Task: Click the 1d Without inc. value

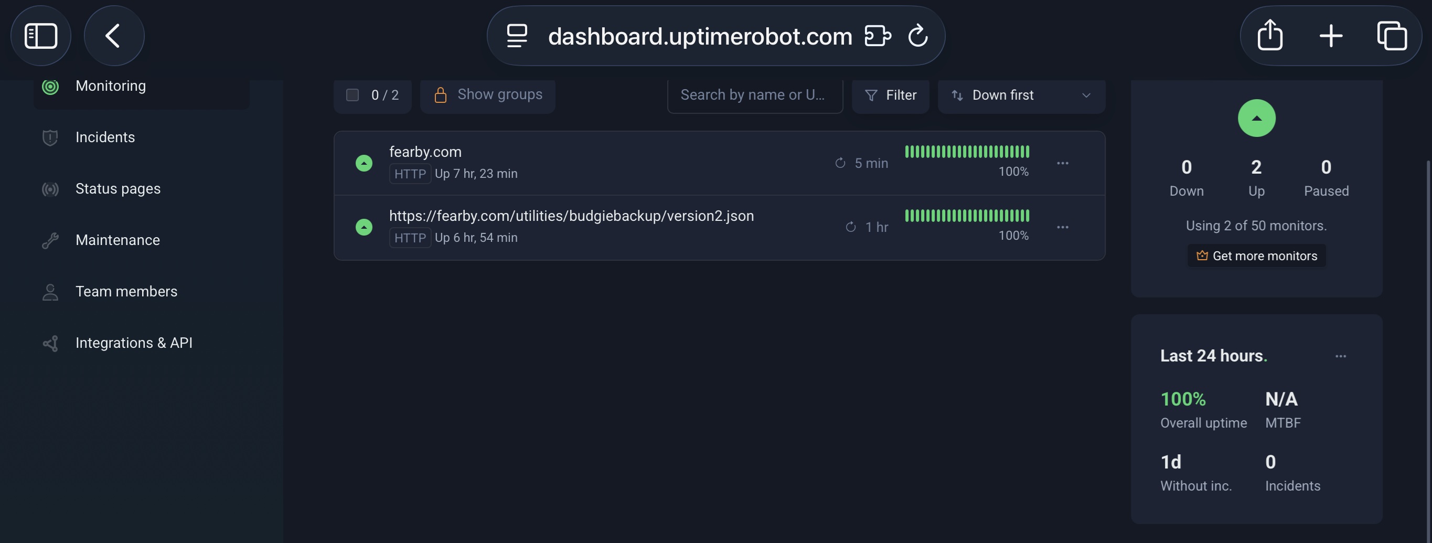Action: coord(1171,462)
